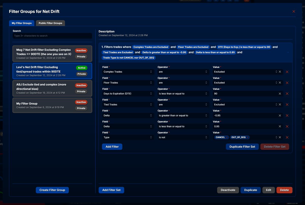Open value dropdown arrows for Complex Trades
Screen dimensions: 305x205
pos(277,72)
